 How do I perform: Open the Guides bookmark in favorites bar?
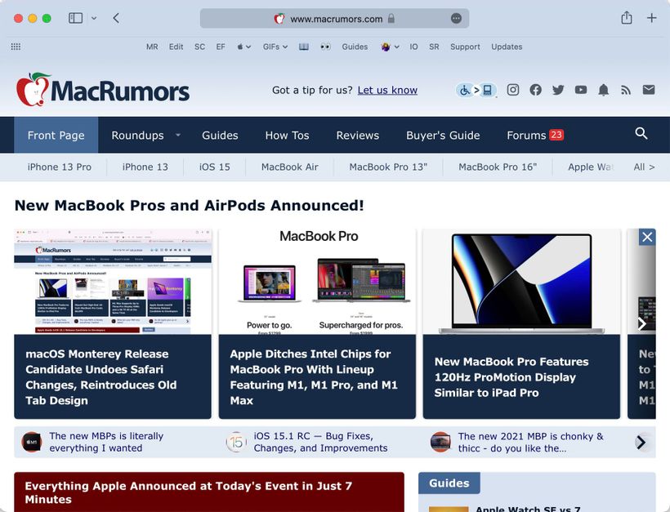[355, 47]
